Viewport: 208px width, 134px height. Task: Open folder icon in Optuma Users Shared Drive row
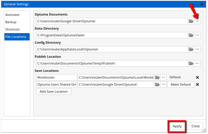[x=157, y=84]
